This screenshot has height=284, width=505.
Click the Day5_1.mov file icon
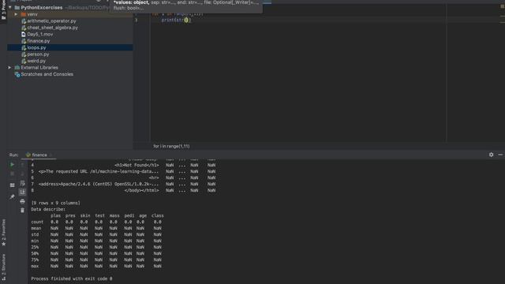[24, 34]
